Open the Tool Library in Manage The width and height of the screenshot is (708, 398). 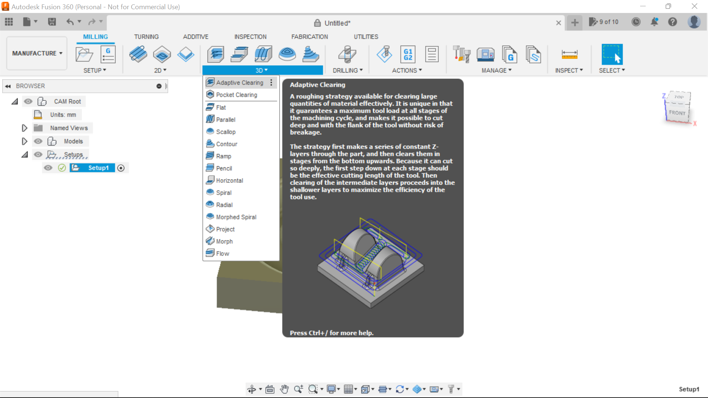tap(462, 54)
